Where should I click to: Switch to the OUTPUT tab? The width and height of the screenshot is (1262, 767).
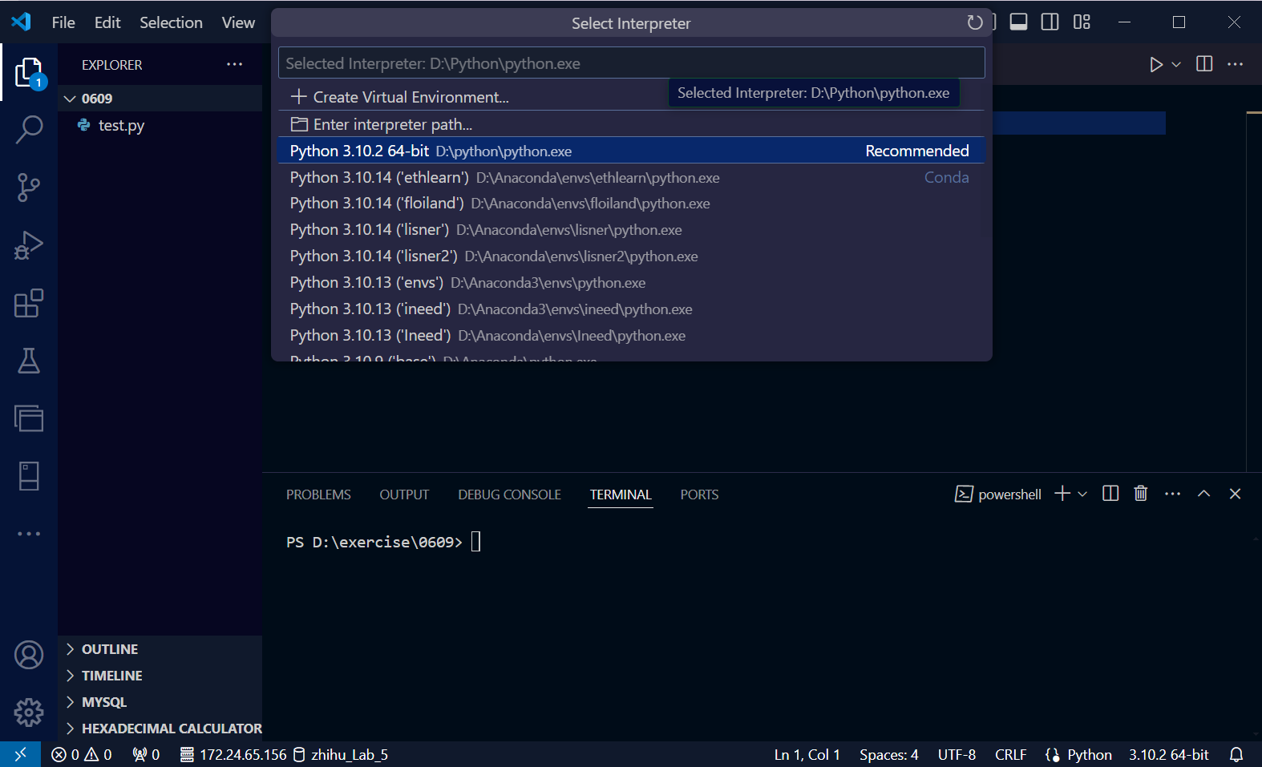pyautogui.click(x=404, y=495)
